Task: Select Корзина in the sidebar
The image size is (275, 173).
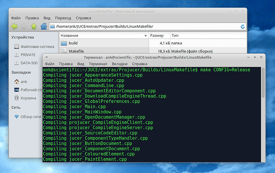Action: pyautogui.click(x=28, y=98)
